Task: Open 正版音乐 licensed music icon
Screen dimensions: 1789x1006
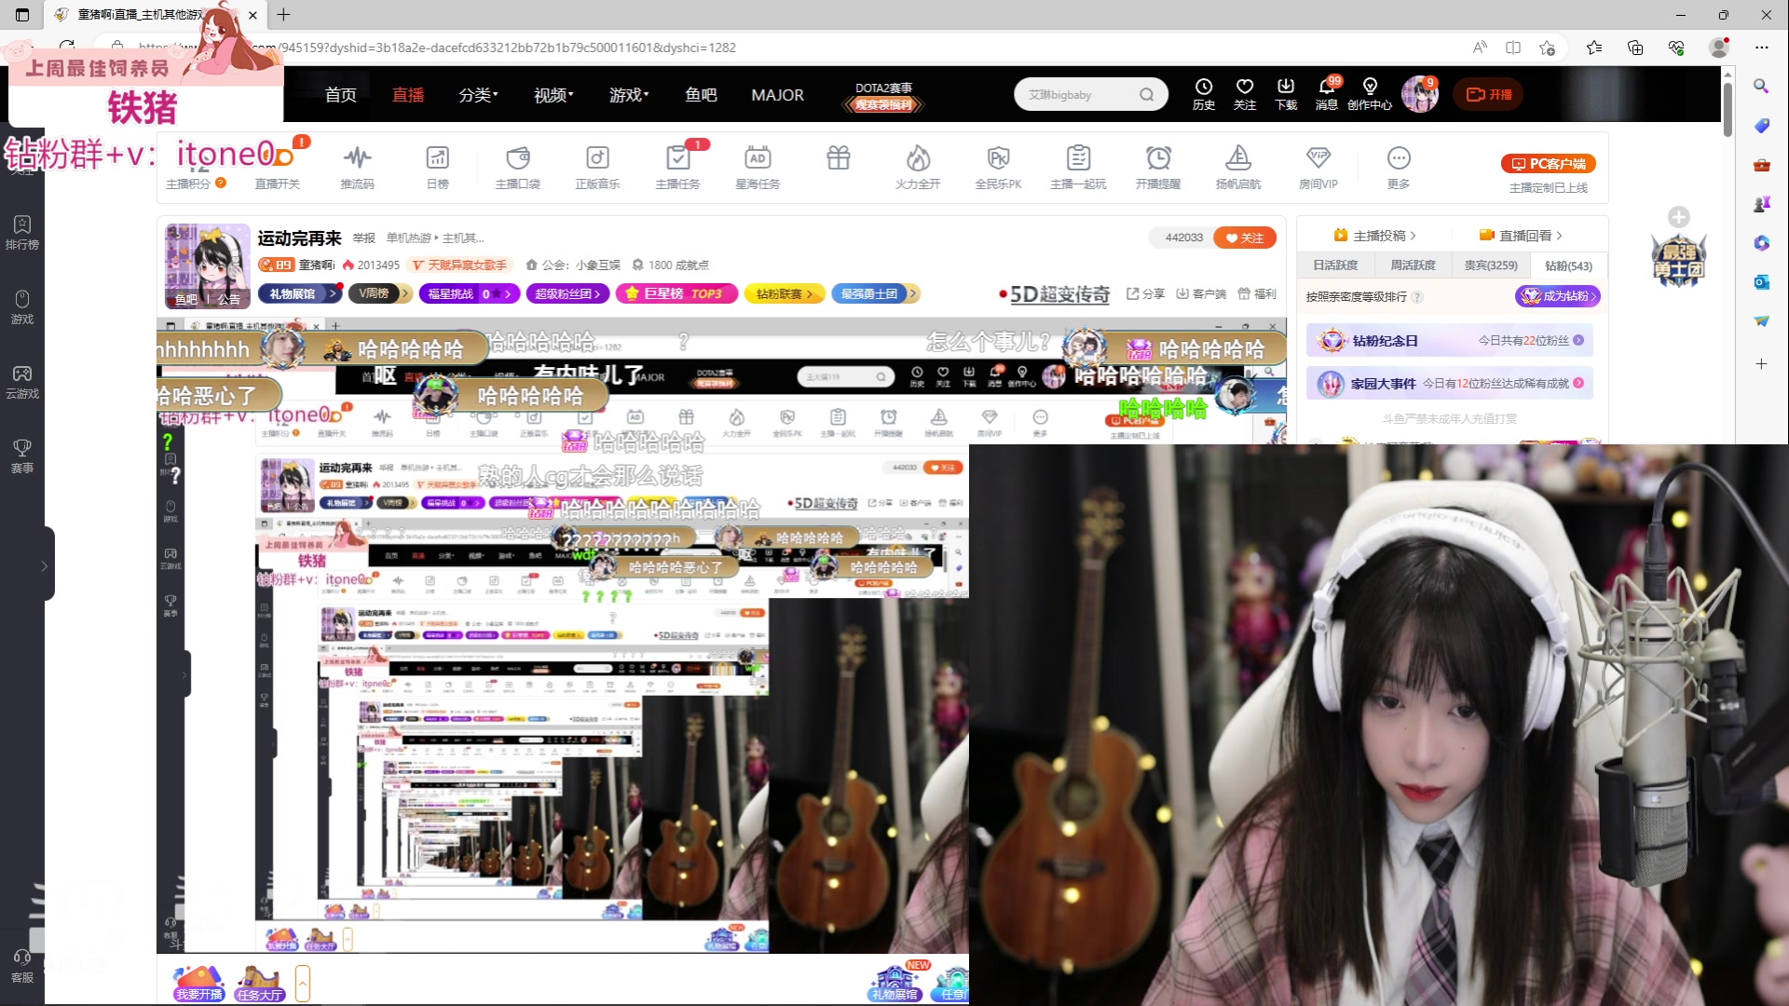Action: pos(597,158)
